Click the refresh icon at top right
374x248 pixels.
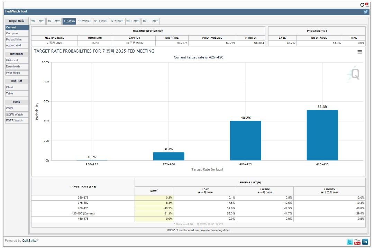(362, 5)
